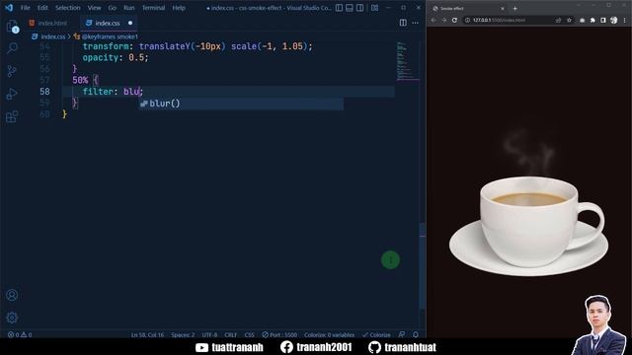Click UTF-8 encoding status
The height and width of the screenshot is (355, 632).
[x=209, y=335]
